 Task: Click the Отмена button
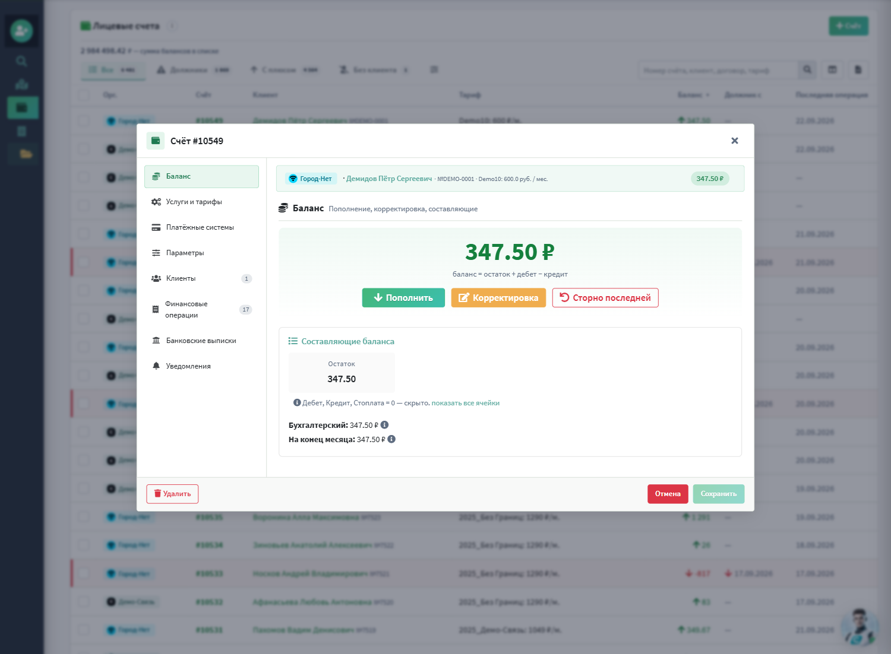click(668, 494)
